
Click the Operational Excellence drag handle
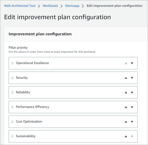pos(12,63)
